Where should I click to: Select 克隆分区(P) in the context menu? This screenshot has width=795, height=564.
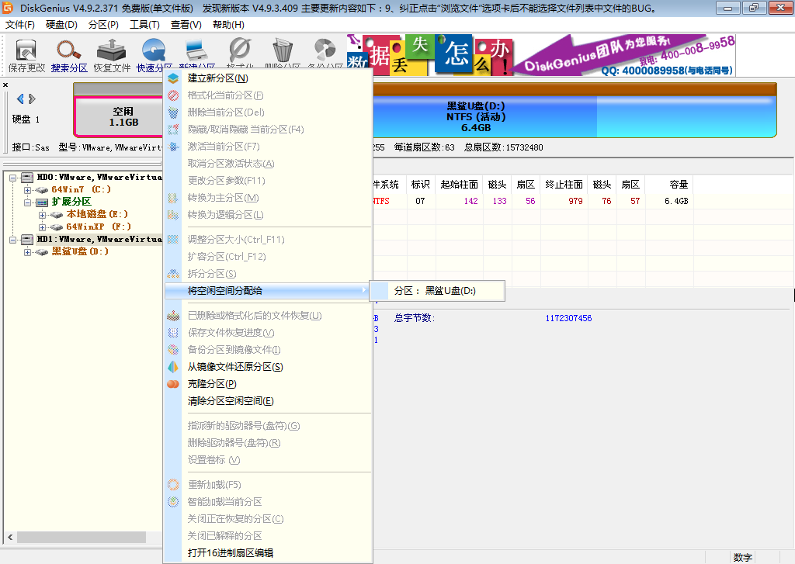(x=211, y=384)
